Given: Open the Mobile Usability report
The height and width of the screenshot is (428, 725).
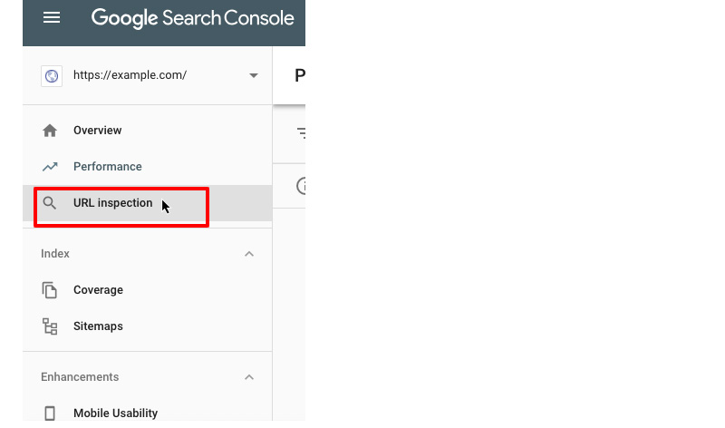Looking at the screenshot, I should pos(115,413).
